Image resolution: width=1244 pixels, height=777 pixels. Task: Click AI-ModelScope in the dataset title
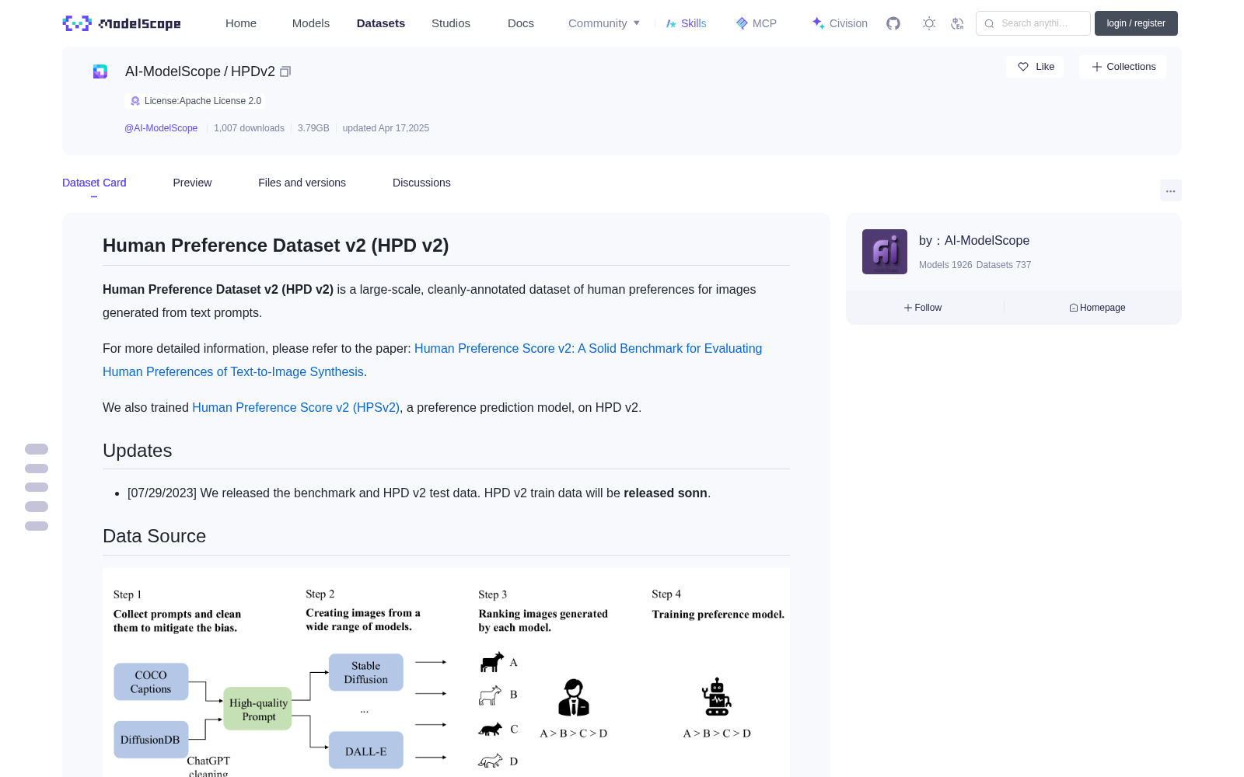pyautogui.click(x=173, y=71)
